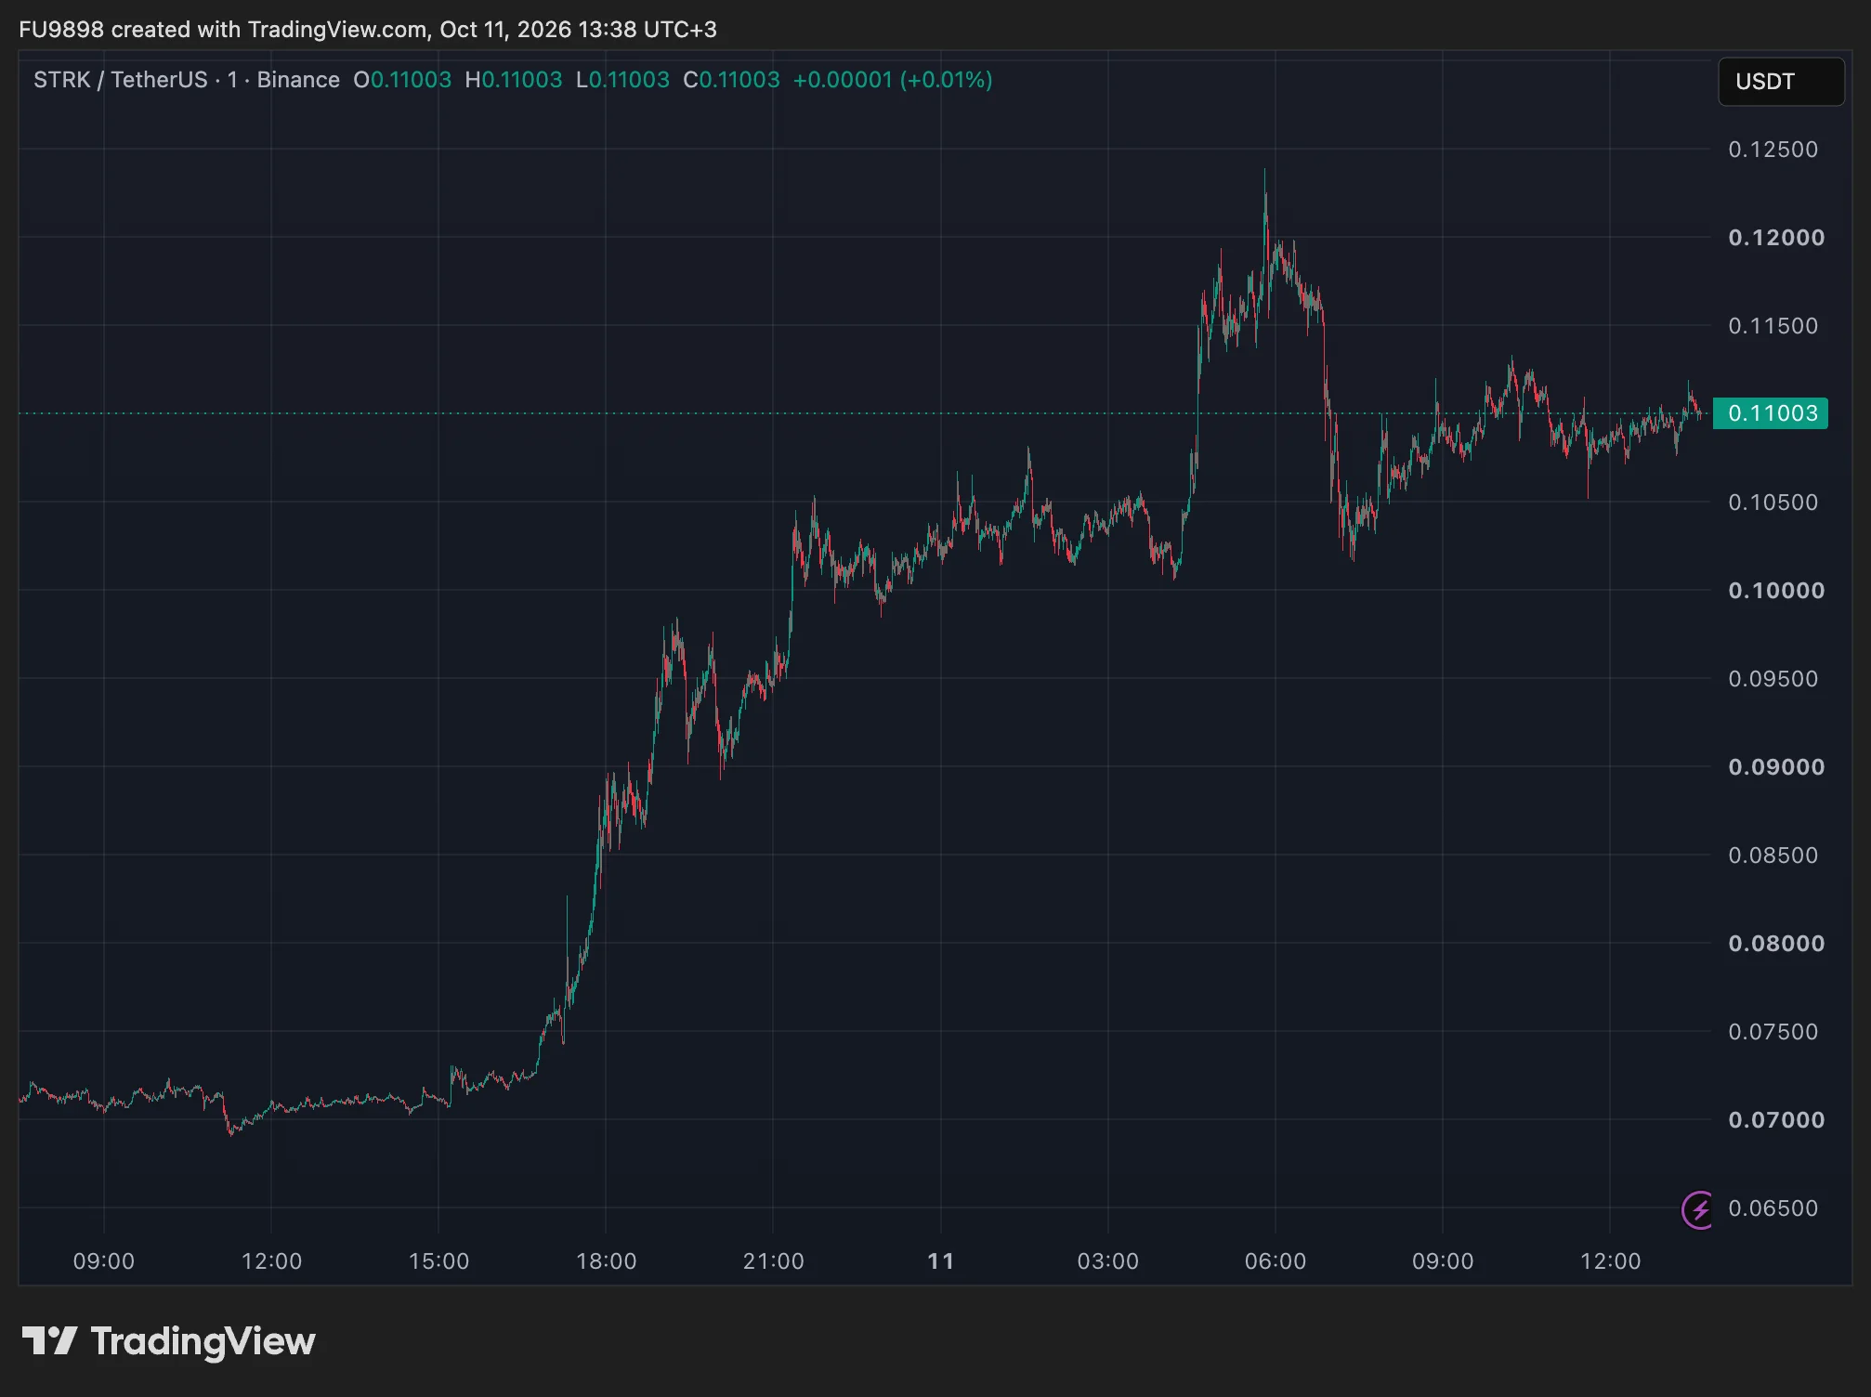Click the TradingView logo icon
The height and width of the screenshot is (1397, 1871).
pyautogui.click(x=49, y=1340)
